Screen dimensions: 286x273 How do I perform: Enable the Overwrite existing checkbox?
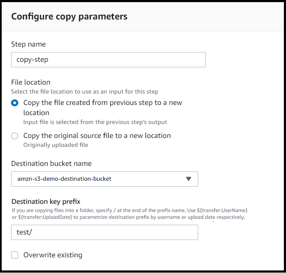[15, 255]
